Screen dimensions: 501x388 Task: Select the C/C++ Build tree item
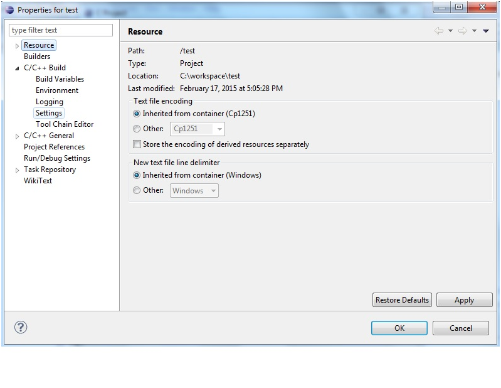click(45, 68)
